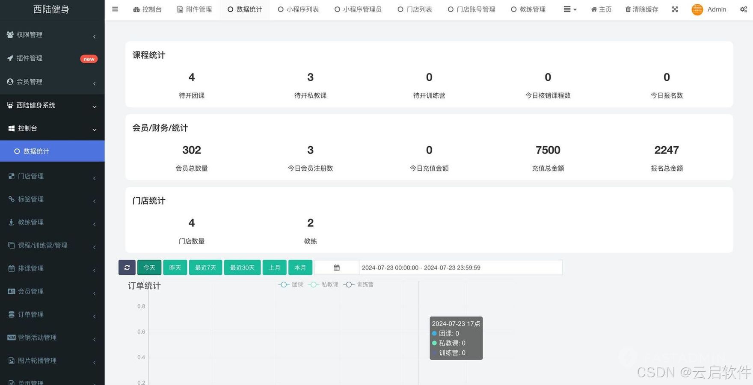Switch to the 小程序管理员 tab

[358, 9]
